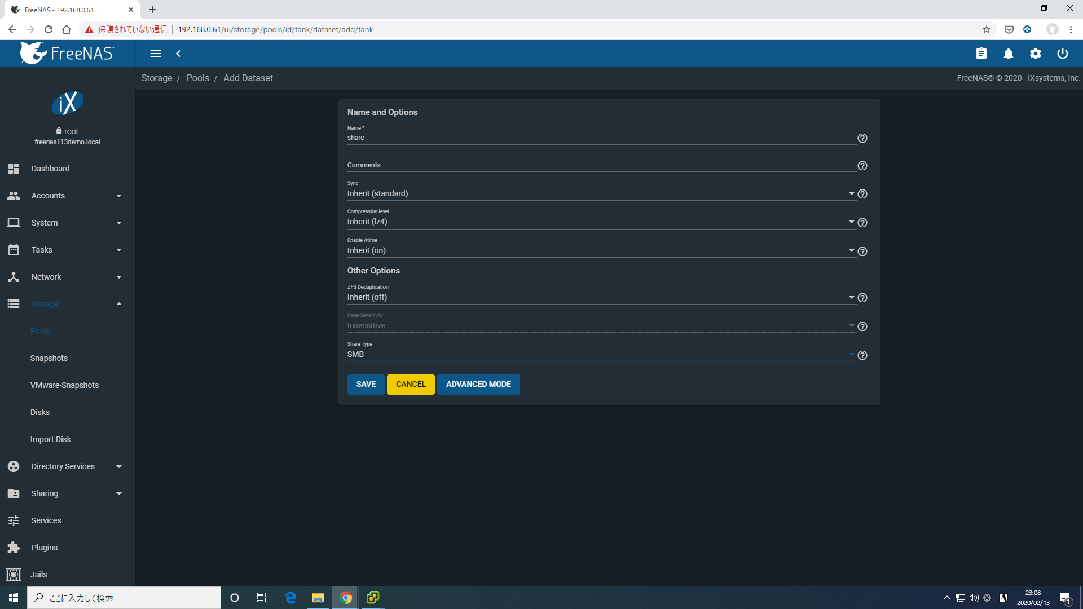Open the settings gear icon in header

[1036, 54]
